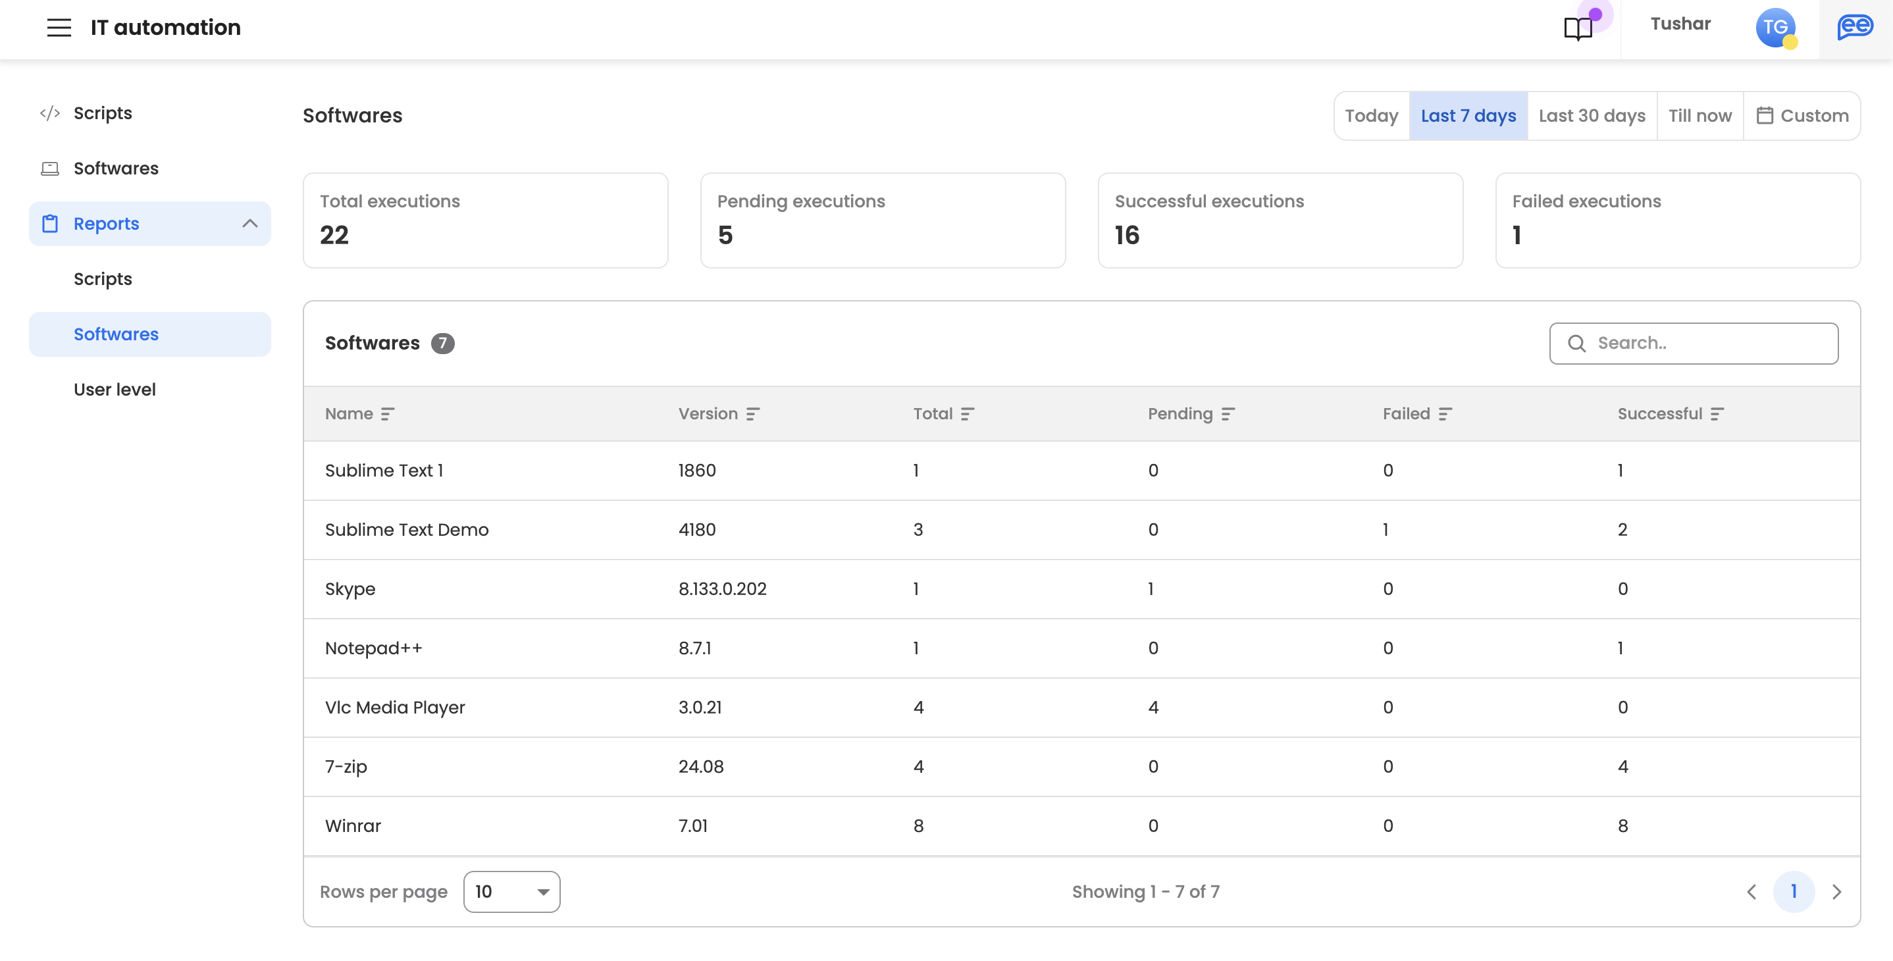Viewport: 1893px width, 961px height.
Task: Open the documentation book icon
Action: pos(1577,30)
